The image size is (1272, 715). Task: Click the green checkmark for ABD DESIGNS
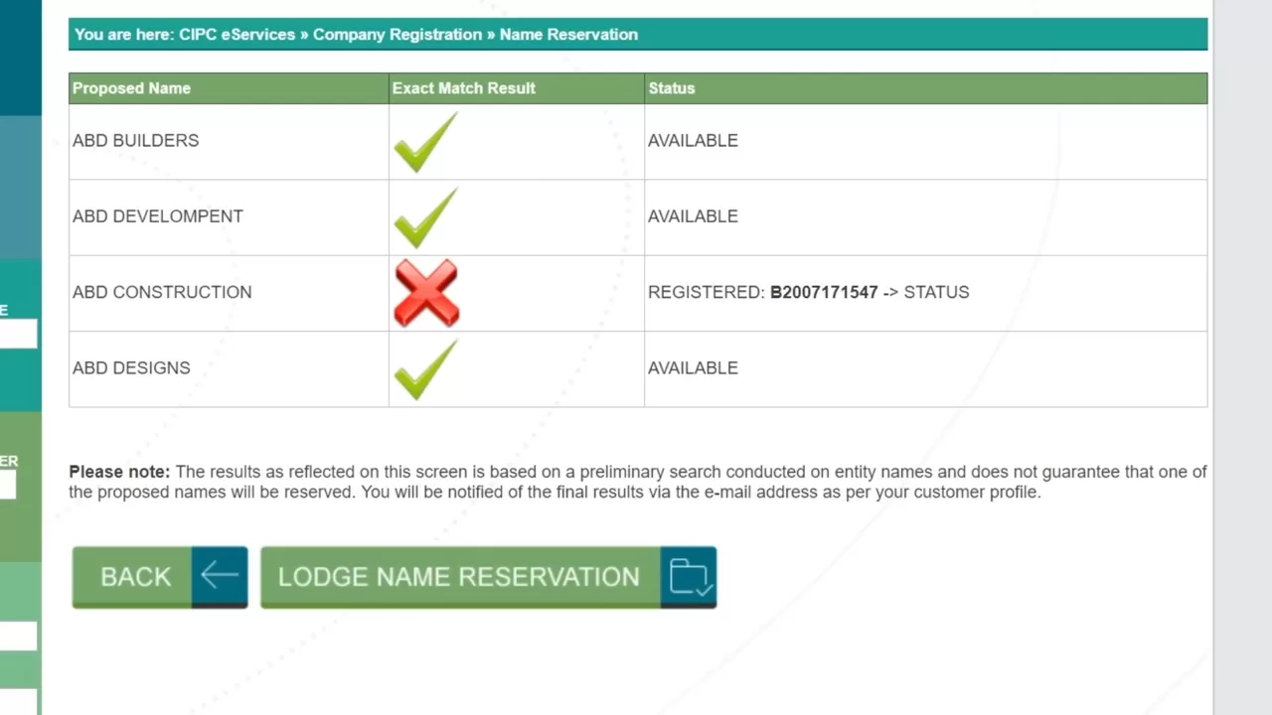(425, 369)
